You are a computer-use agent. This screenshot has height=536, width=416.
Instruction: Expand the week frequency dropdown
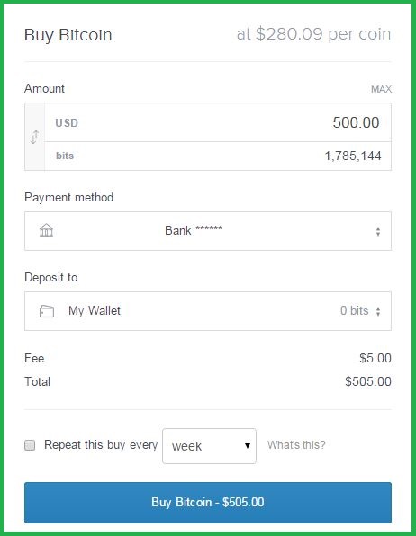209,446
